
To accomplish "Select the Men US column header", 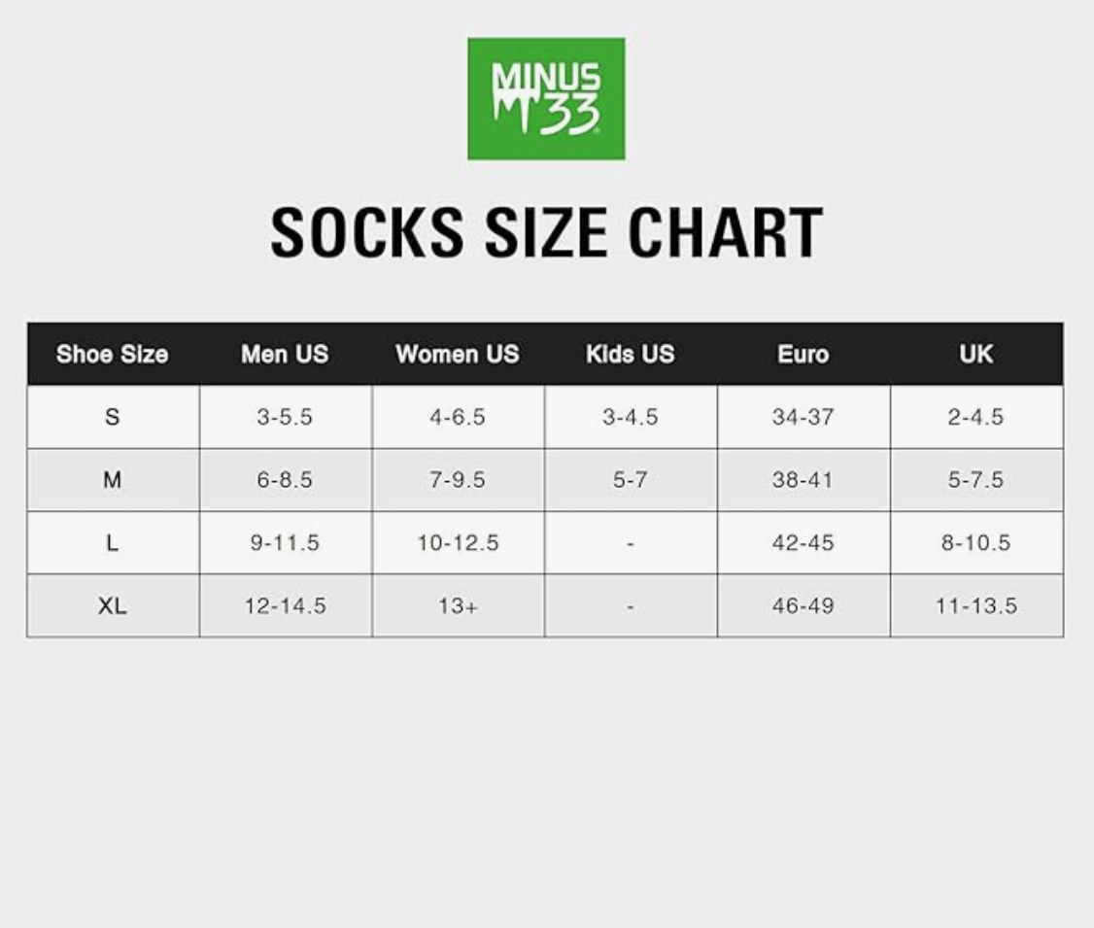I will tap(285, 355).
